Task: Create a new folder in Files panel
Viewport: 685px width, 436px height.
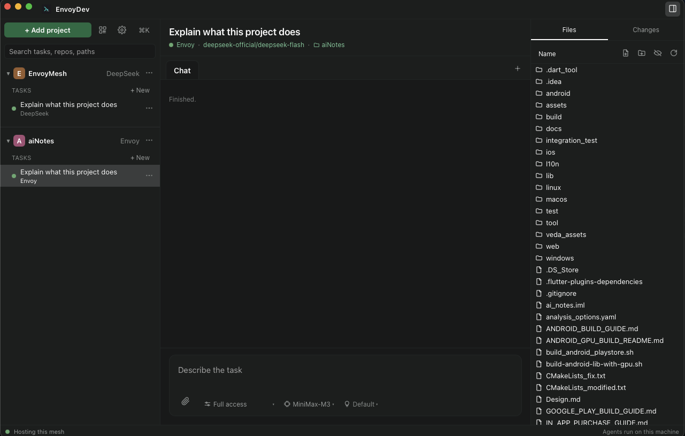Action: pos(642,53)
